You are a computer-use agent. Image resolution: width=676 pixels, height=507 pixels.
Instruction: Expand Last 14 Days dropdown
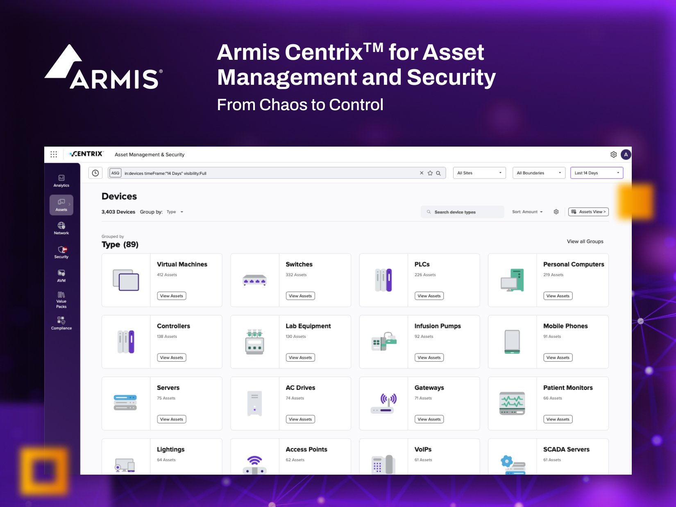pos(597,173)
